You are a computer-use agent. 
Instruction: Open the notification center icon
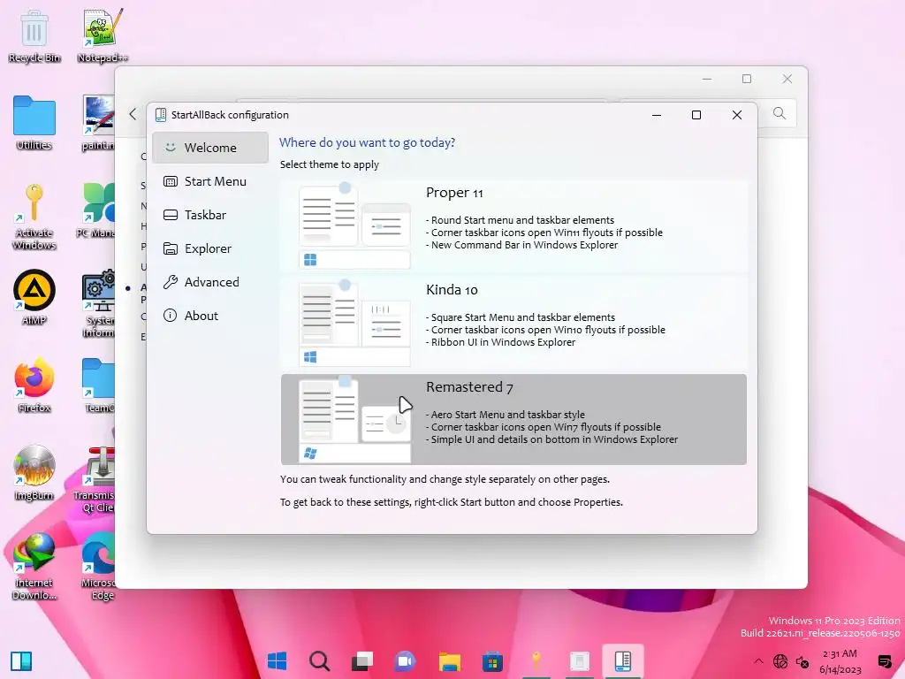tap(884, 661)
